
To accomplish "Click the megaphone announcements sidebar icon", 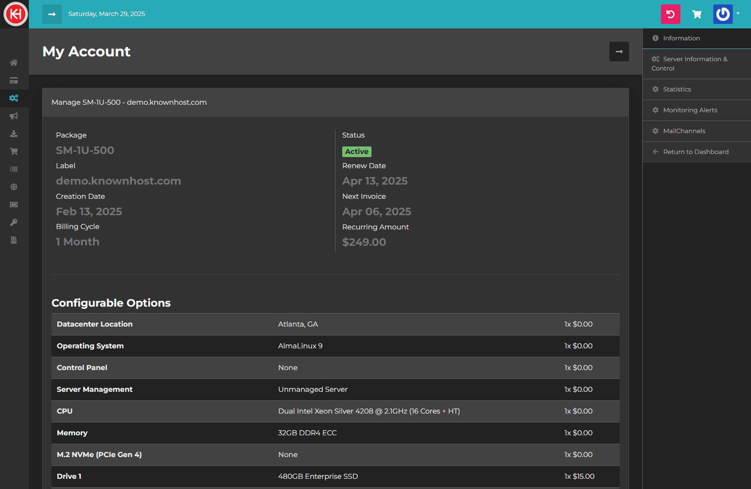I will 14,116.
